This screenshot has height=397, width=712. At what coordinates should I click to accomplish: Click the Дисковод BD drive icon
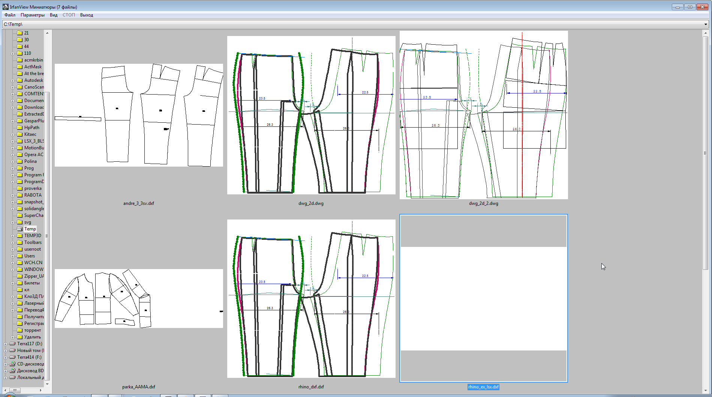coord(12,371)
